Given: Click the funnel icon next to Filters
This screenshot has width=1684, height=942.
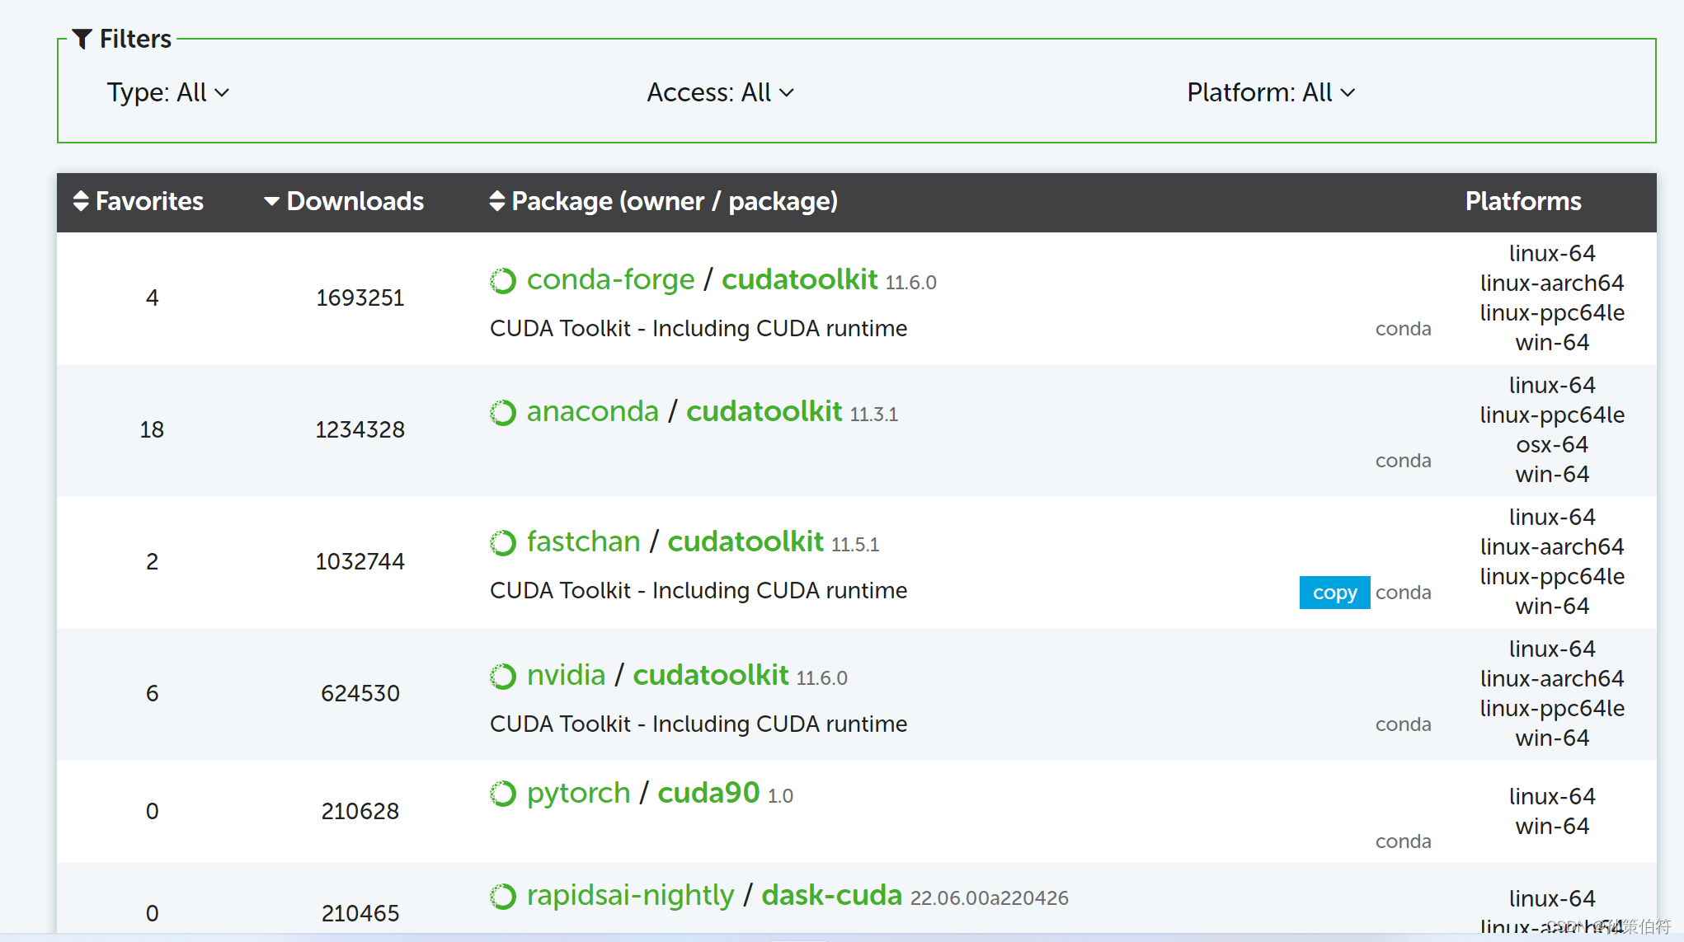Looking at the screenshot, I should point(82,39).
